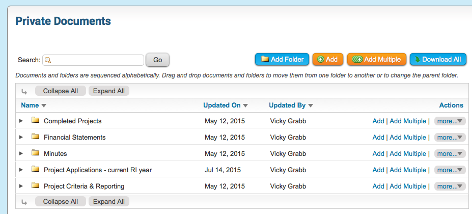Image resolution: width=472 pixels, height=214 pixels.
Task: Expand the Minutes folder disclosure triangle
Action: tap(21, 154)
